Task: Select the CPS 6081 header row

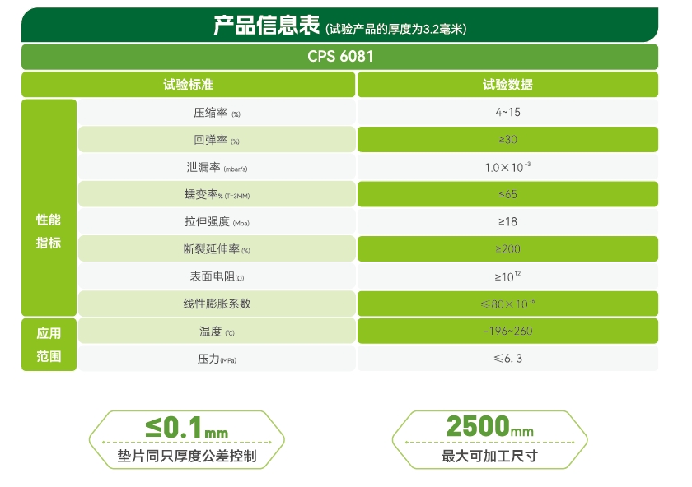Action: click(x=339, y=57)
